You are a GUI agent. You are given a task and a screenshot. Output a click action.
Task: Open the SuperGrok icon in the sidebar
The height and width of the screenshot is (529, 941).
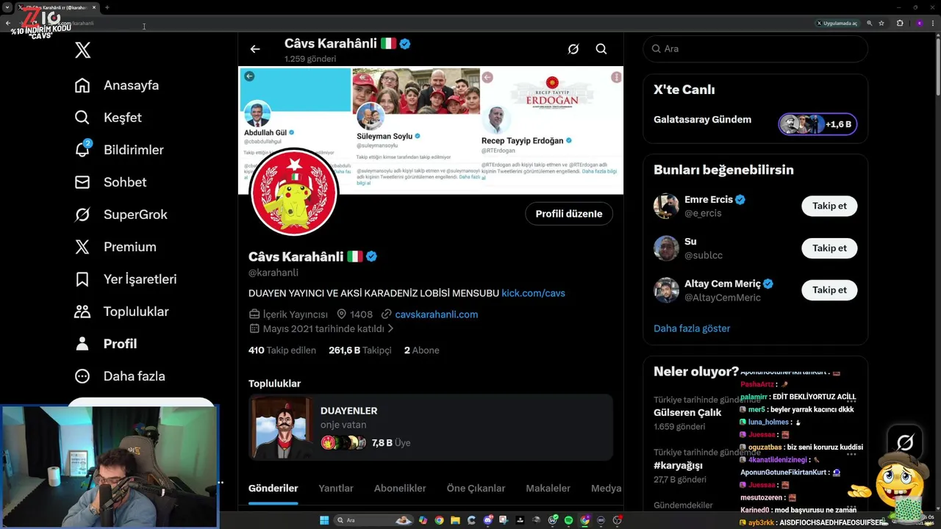click(82, 215)
